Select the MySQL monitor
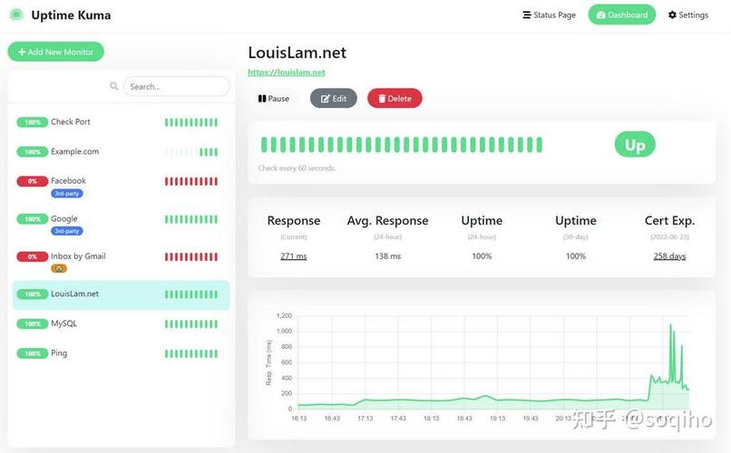 coord(122,323)
